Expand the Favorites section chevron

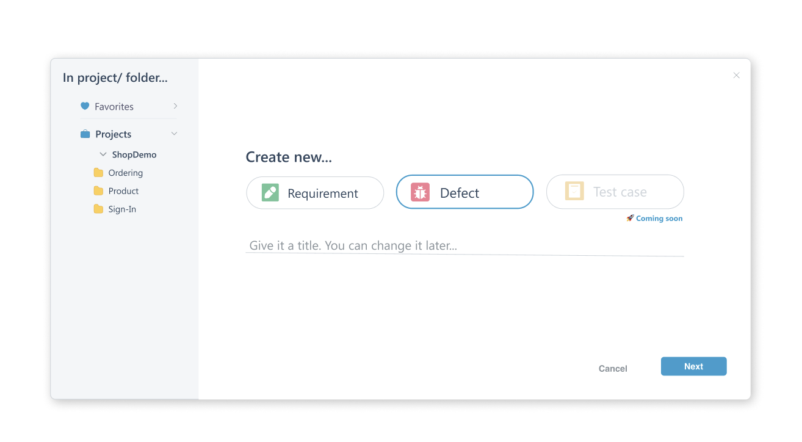click(x=175, y=106)
